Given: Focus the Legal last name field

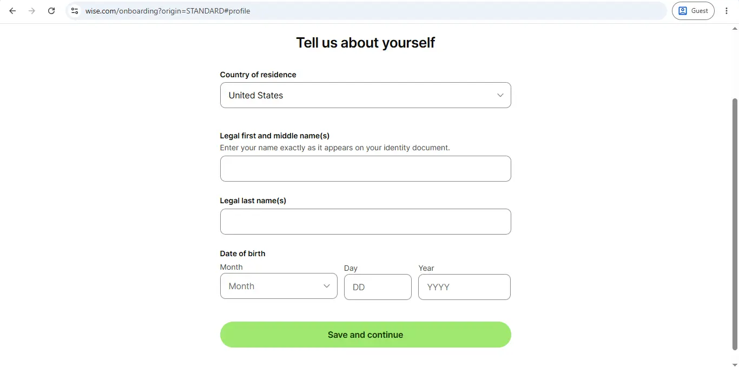Looking at the screenshot, I should 365,222.
